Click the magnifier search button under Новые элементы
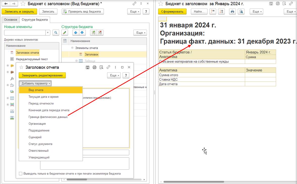 [56, 32]
